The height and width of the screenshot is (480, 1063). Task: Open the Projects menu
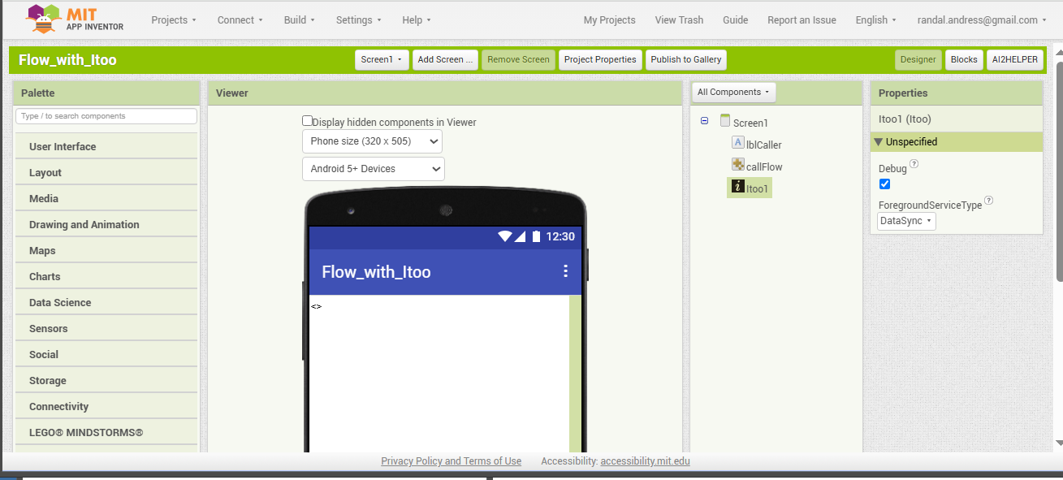(175, 20)
